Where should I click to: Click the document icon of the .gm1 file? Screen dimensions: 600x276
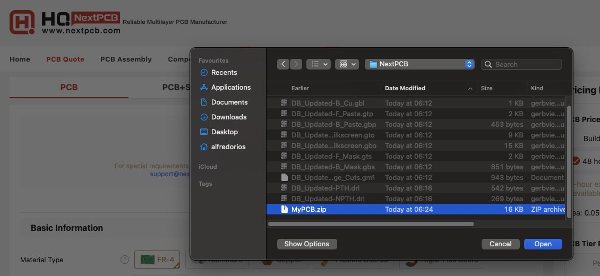284,177
